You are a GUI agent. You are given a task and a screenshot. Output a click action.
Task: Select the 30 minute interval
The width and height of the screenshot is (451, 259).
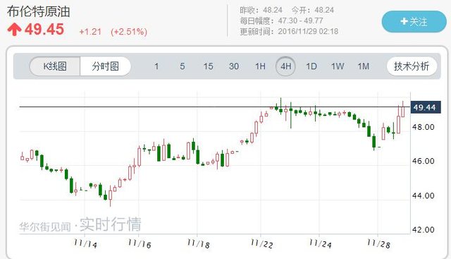(234, 66)
